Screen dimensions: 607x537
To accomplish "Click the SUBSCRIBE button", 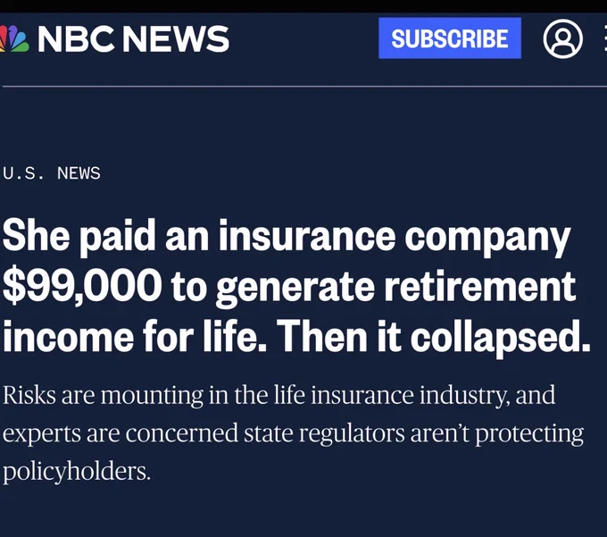I will pos(449,38).
